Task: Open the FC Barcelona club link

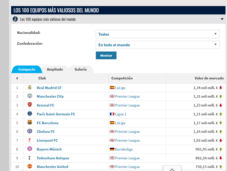Action: click(48, 123)
